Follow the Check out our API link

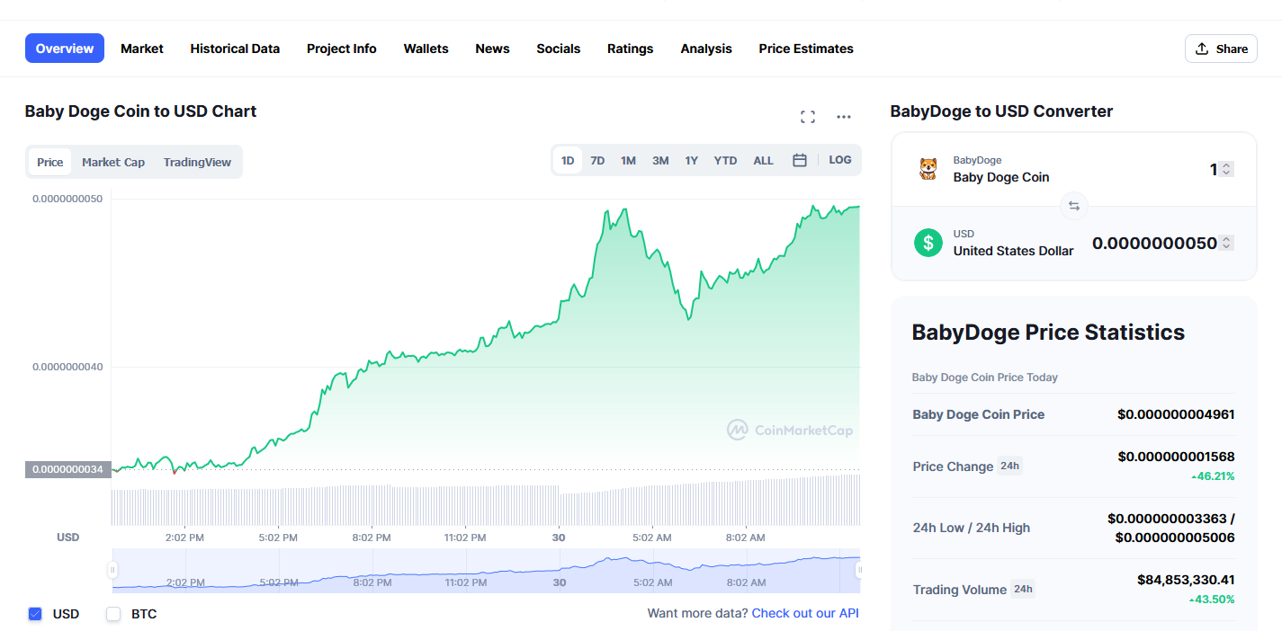point(805,613)
